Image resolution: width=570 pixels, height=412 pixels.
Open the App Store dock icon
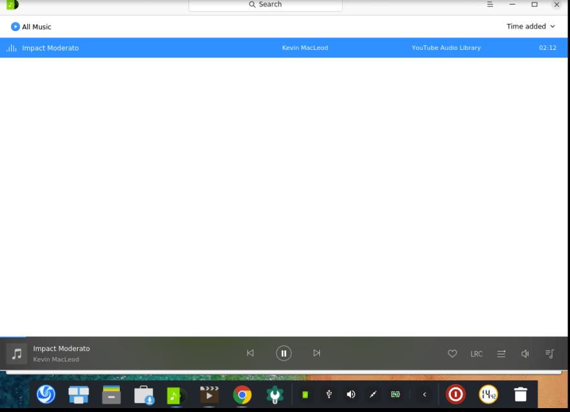tap(144, 395)
